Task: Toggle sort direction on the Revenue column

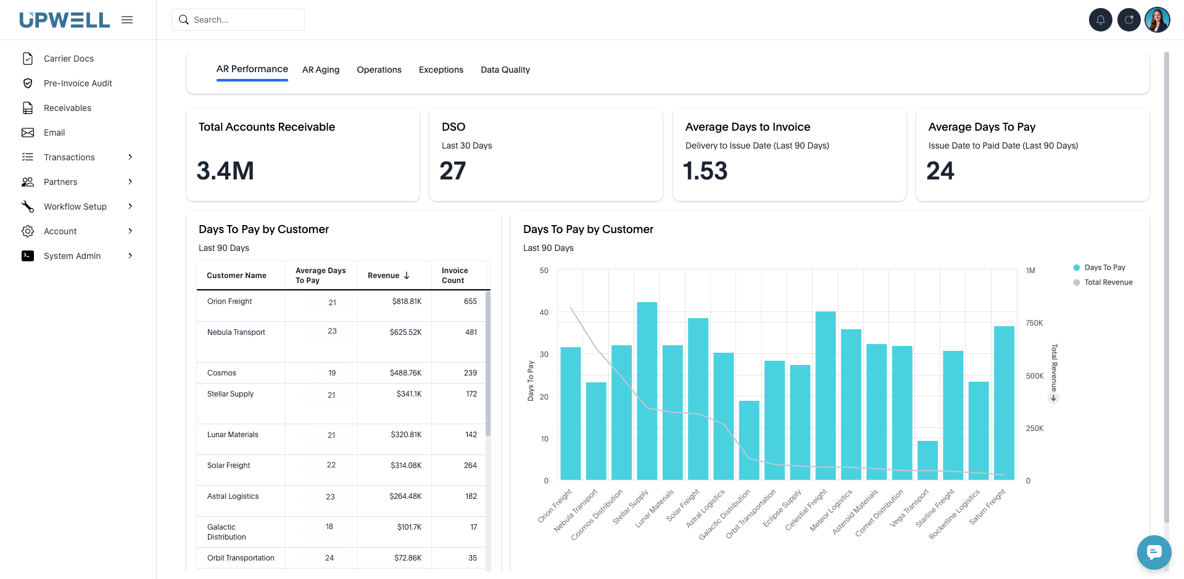Action: [406, 275]
